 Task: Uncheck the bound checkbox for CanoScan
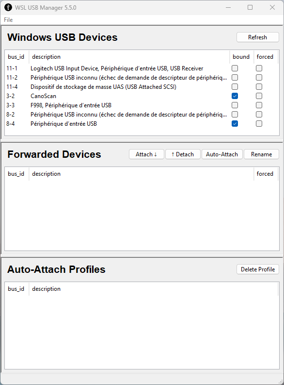[x=235, y=96]
